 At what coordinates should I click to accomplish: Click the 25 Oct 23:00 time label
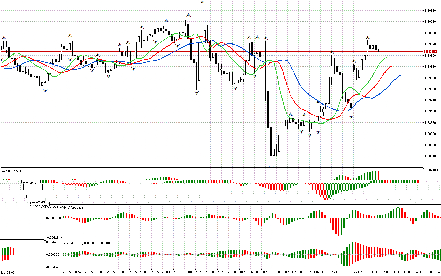[x=94, y=272]
